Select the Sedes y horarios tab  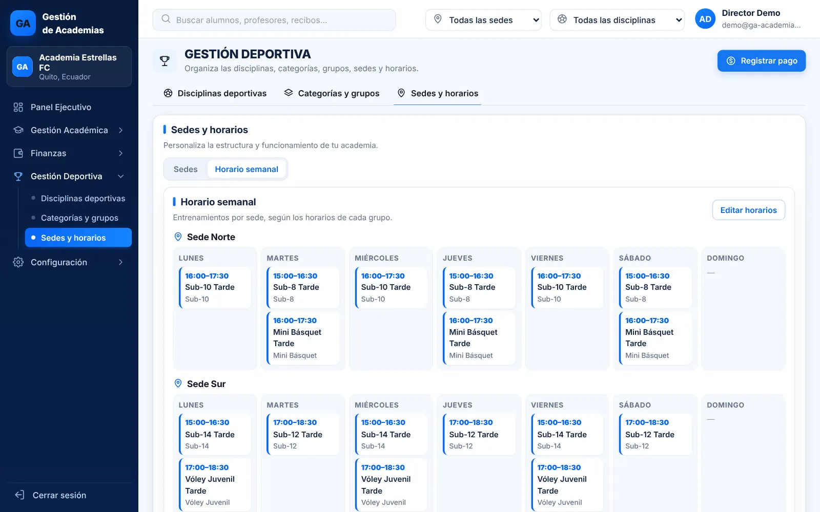pyautogui.click(x=438, y=93)
